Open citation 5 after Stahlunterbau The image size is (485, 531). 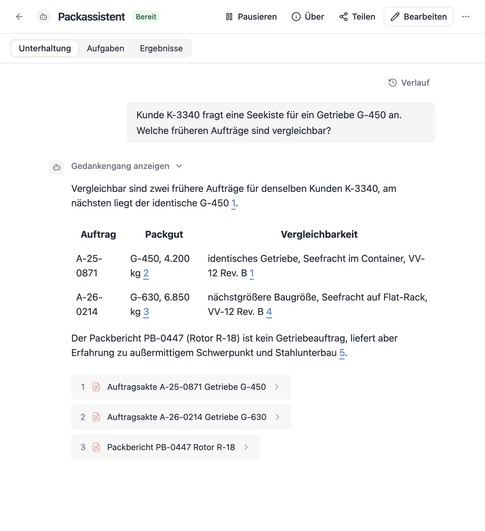(342, 353)
